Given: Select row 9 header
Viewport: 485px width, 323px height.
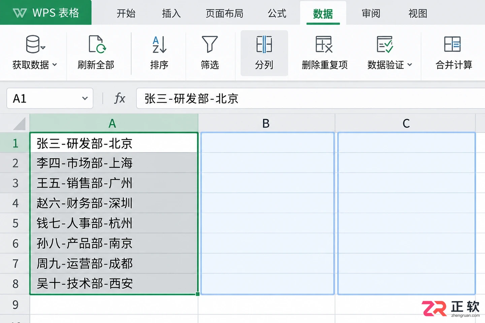Looking at the screenshot, I should click(15, 304).
